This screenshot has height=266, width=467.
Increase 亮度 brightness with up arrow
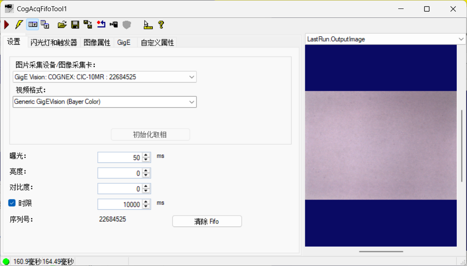coord(146,170)
